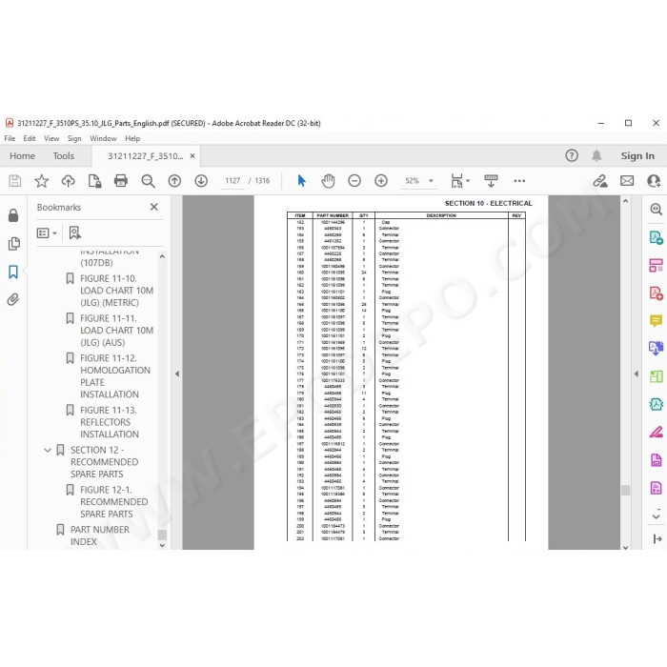Switch to the Home tab

[22, 155]
